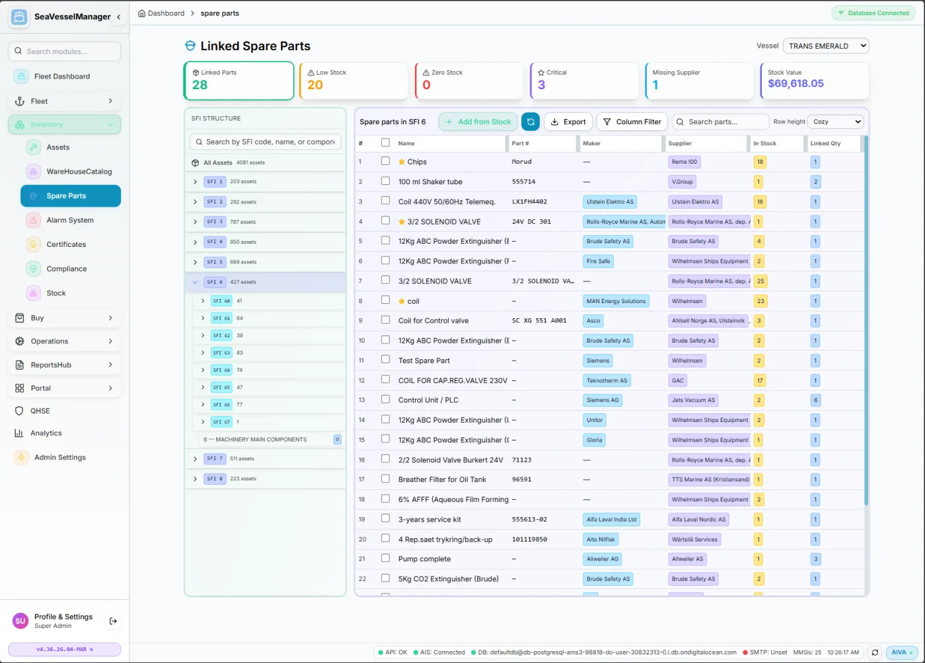Check row 3 Coil 440V checkbox
The image size is (925, 663).
pyautogui.click(x=385, y=201)
